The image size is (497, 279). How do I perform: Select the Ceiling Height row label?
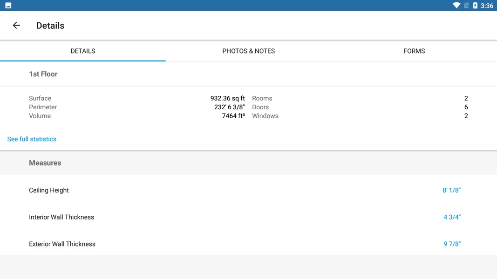[x=49, y=190]
